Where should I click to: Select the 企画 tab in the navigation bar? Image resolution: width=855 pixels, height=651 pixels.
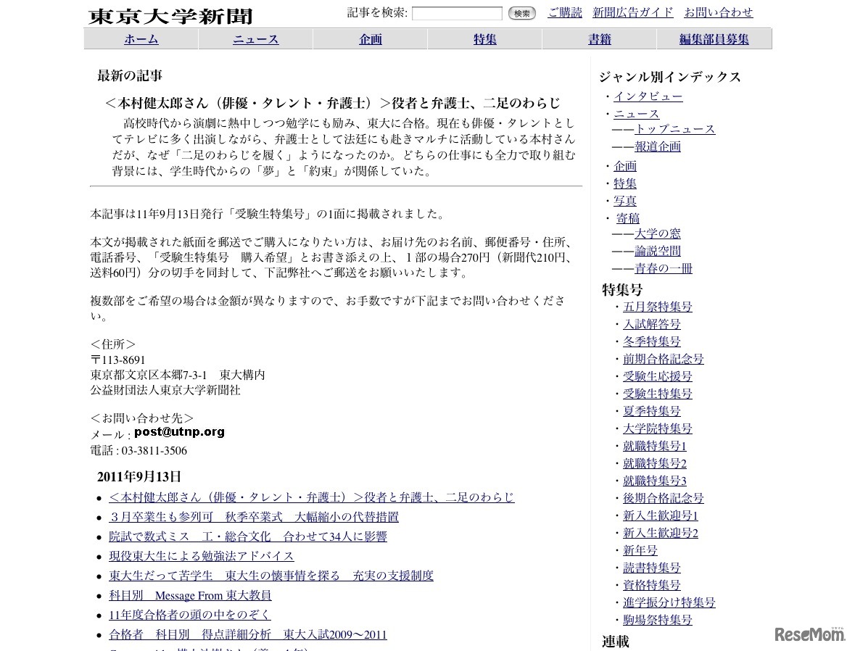click(369, 39)
